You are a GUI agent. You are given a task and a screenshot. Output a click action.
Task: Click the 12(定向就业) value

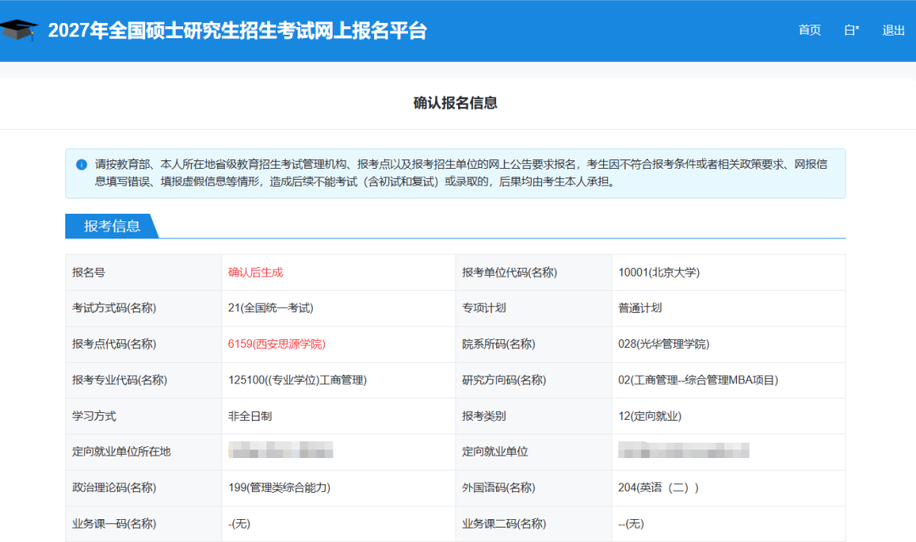click(650, 416)
